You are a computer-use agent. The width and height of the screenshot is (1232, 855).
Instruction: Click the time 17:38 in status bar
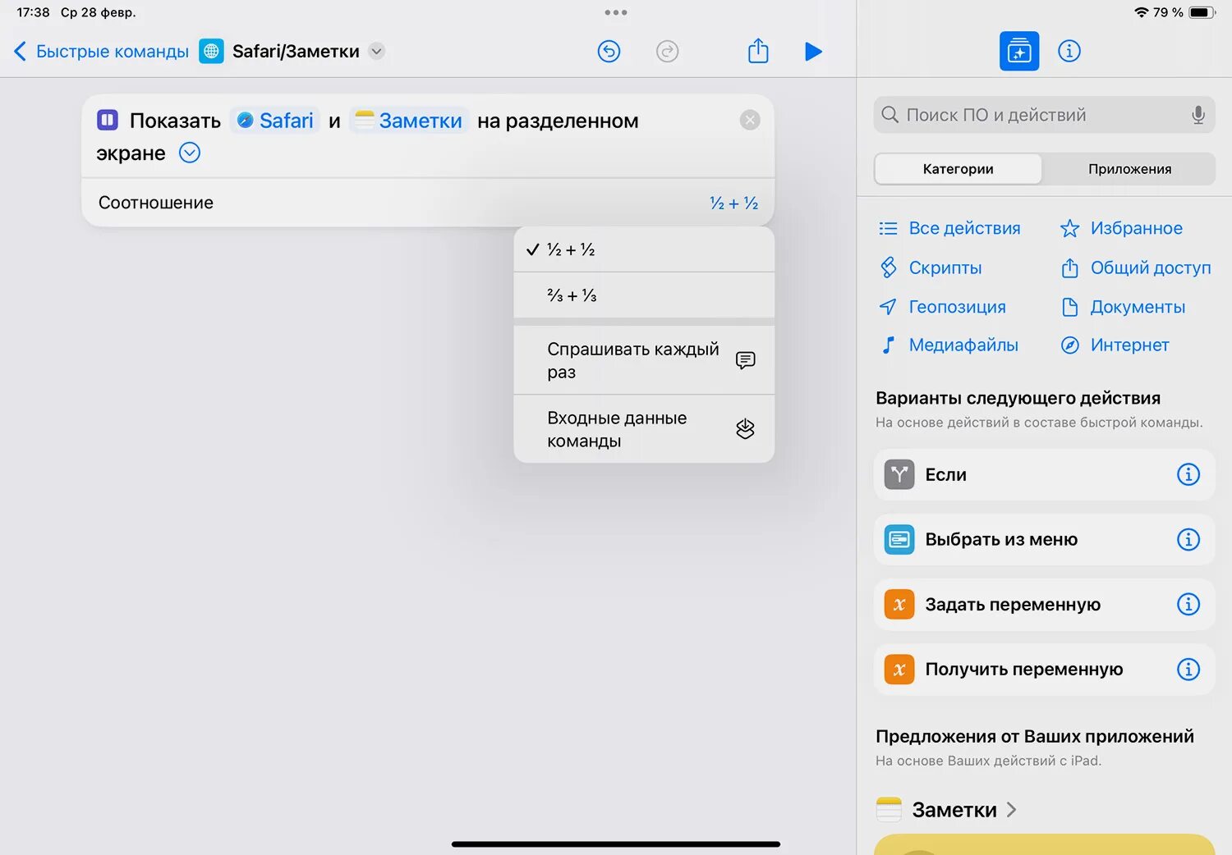click(33, 12)
